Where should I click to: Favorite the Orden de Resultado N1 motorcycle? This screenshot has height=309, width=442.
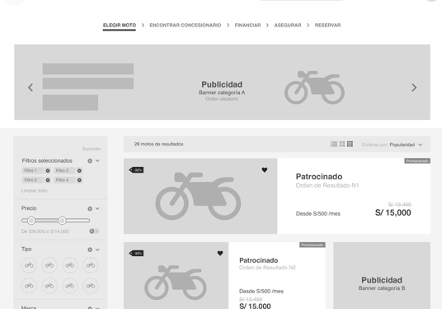coord(265,169)
